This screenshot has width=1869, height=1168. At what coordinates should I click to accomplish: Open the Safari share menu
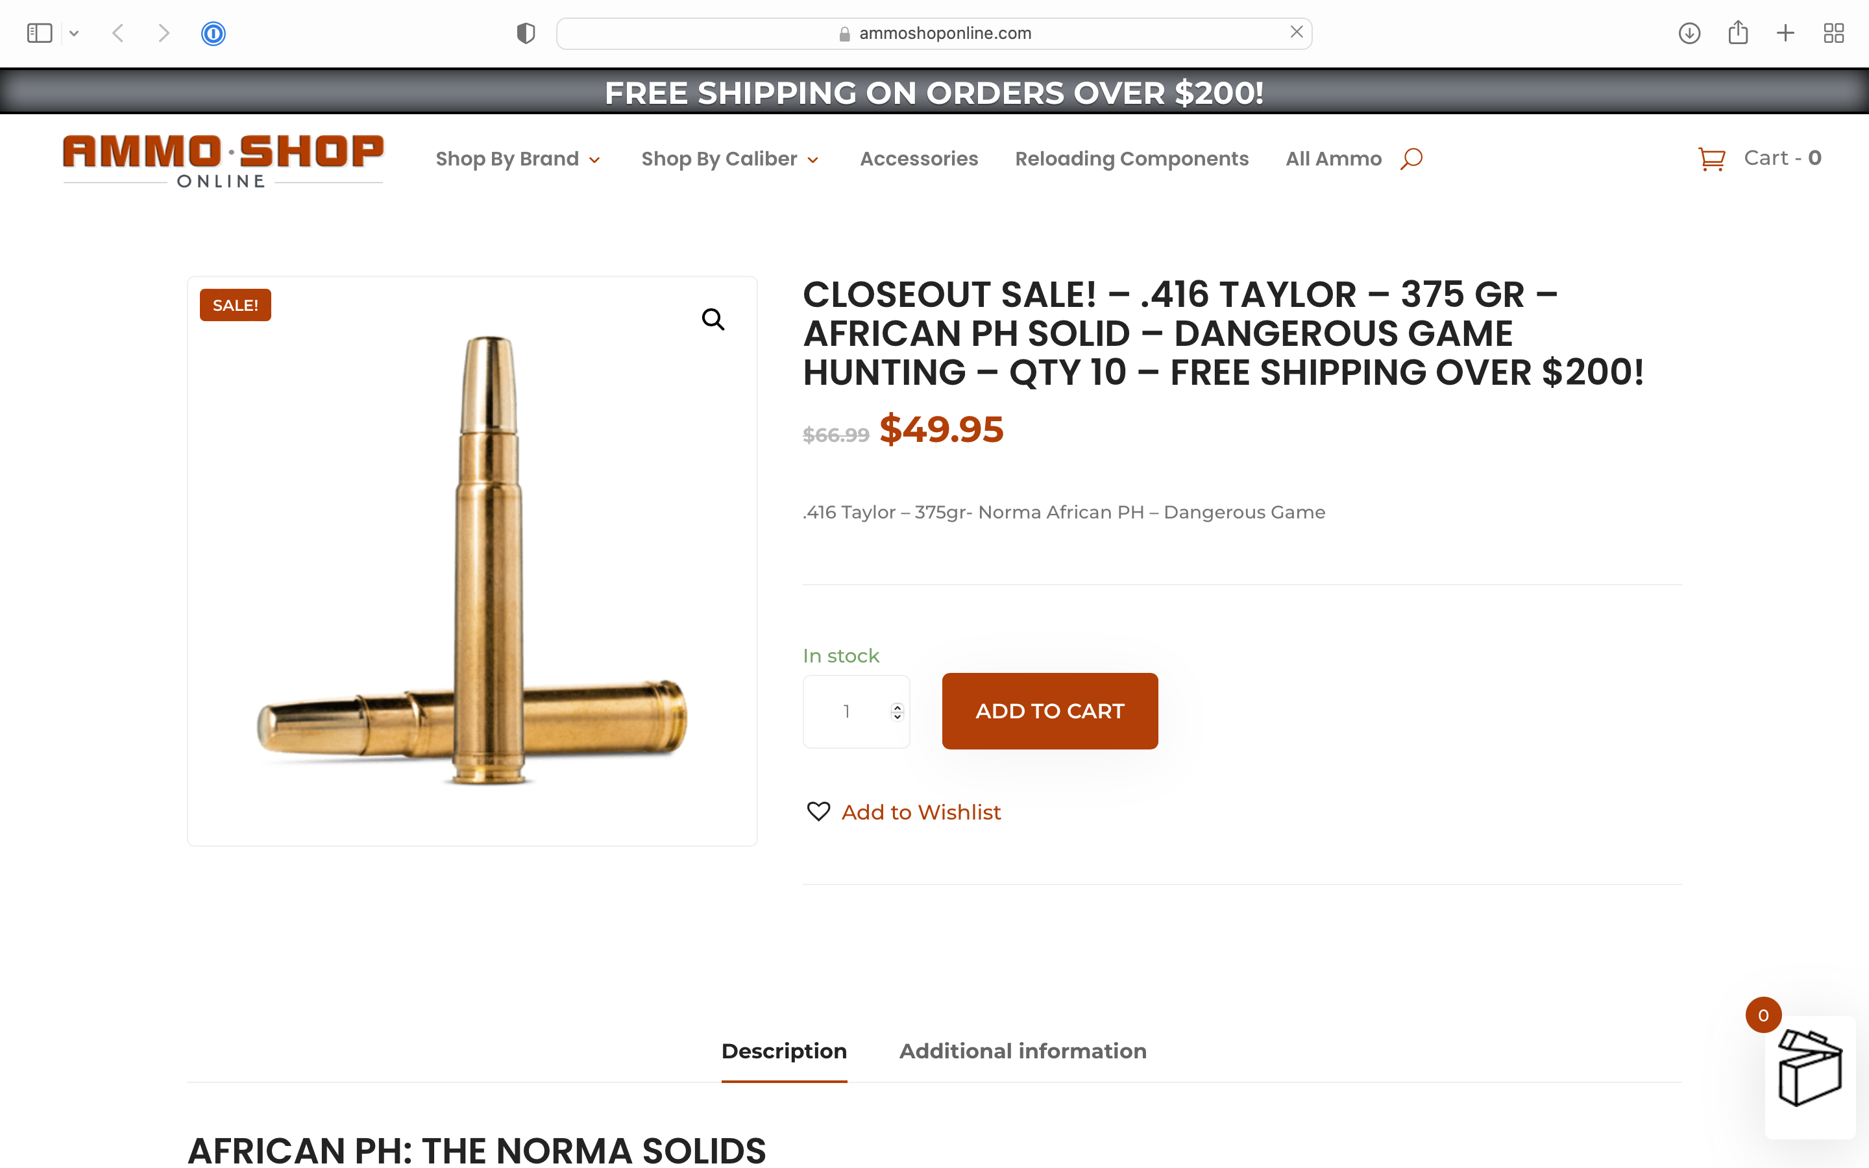tap(1738, 32)
